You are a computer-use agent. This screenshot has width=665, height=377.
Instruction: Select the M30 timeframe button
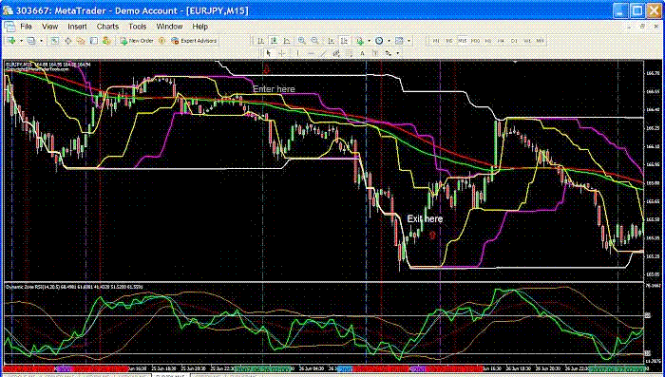tap(475, 41)
